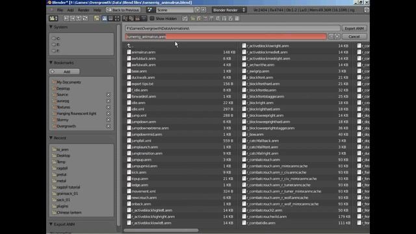Open the editor type selector
Viewport: 416px width, 234px height.
(x=53, y=18)
